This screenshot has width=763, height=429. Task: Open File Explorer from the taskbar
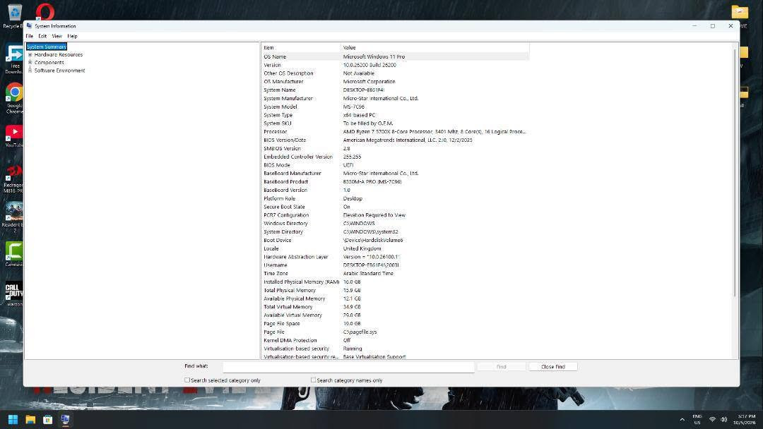[30, 420]
